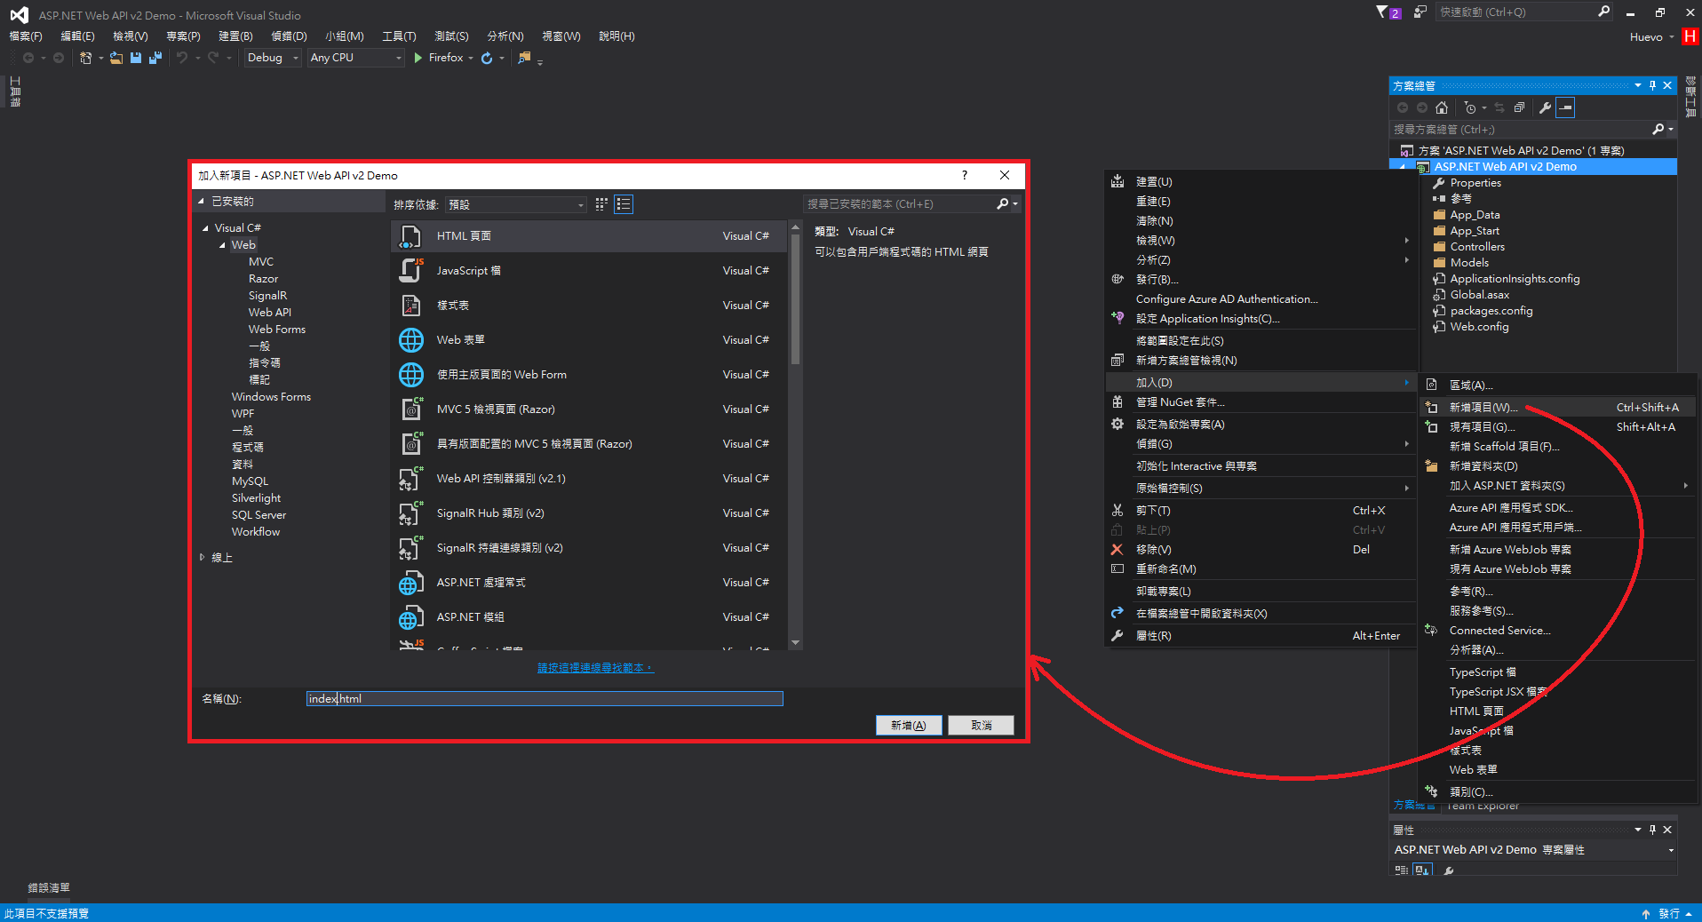Click the Find in Files toolbar icon
Viewport: 1702px width, 922px height.
[525, 58]
